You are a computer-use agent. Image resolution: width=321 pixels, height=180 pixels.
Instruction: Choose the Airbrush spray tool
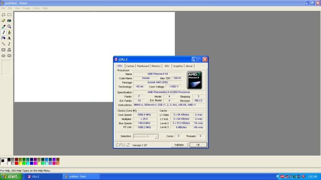pos(4,38)
